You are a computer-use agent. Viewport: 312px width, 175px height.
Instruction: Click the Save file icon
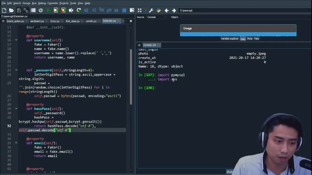(19, 10)
